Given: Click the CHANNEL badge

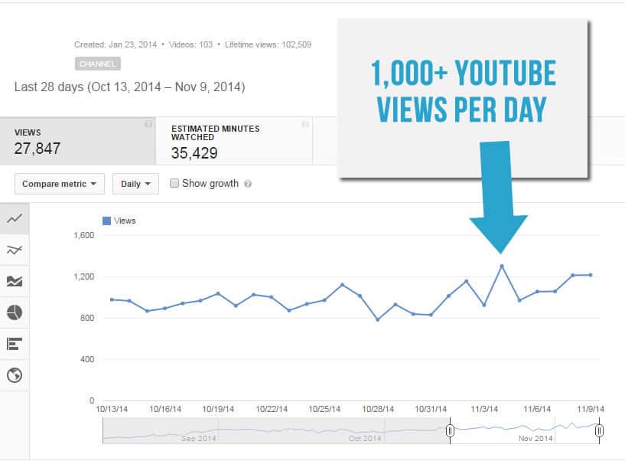Looking at the screenshot, I should [98, 64].
